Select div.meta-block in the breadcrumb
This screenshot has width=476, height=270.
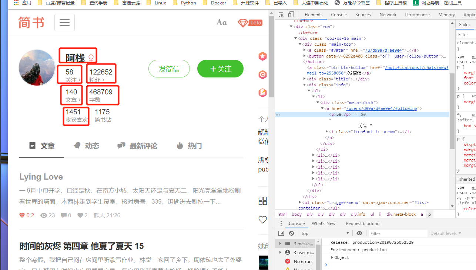click(x=401, y=214)
